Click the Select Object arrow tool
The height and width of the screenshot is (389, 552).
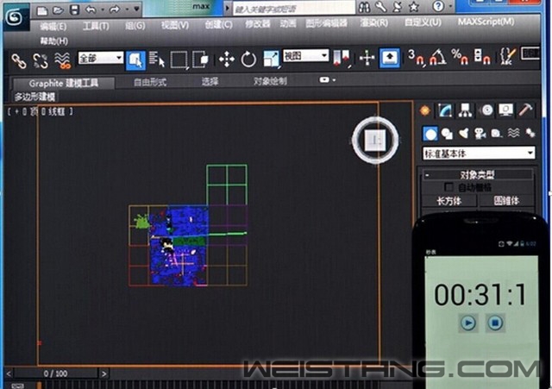click(x=135, y=59)
